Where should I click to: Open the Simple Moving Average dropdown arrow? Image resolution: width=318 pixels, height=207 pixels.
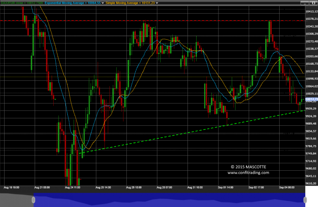[157, 3]
